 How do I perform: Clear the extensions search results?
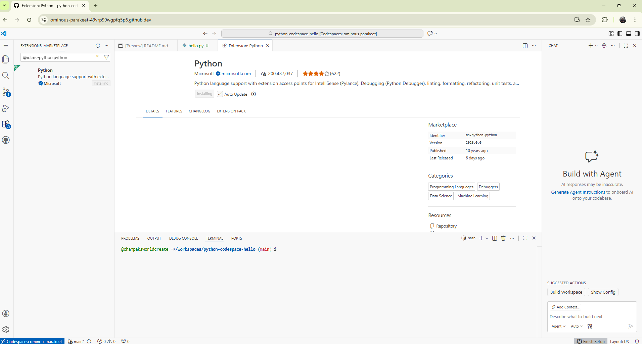pyautogui.click(x=99, y=57)
